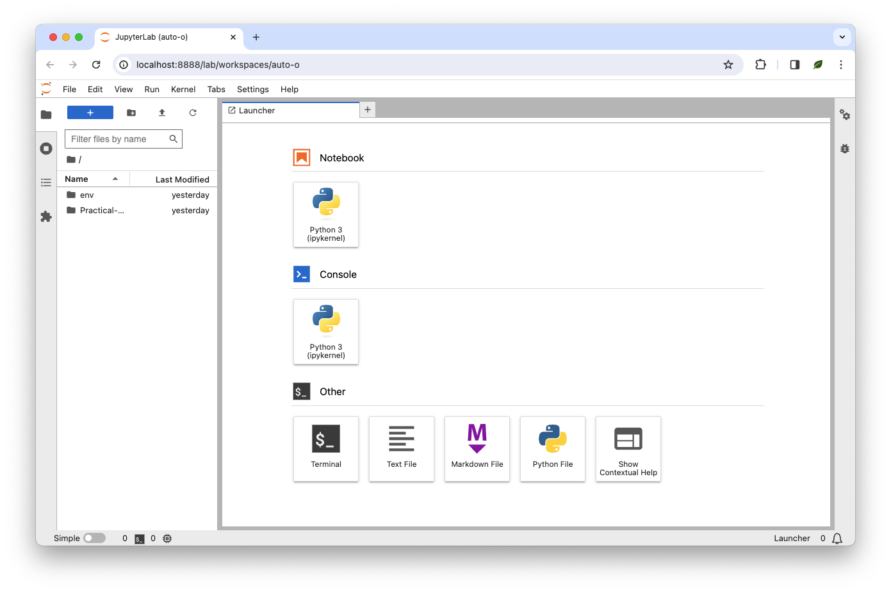Select the env folder

(137, 195)
